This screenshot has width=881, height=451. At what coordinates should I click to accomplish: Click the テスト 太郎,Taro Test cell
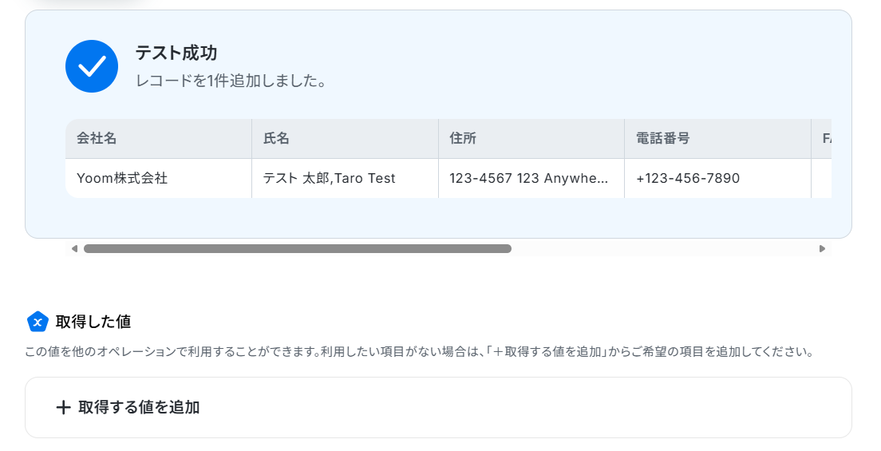click(345, 178)
